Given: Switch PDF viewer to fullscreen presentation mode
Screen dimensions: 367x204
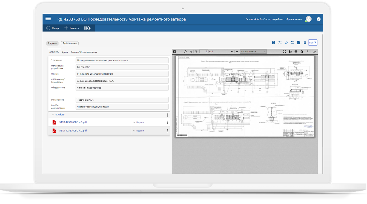Looking at the screenshot, I should (x=284, y=51).
